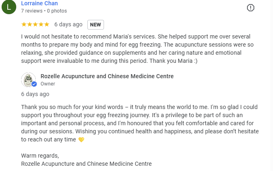This screenshot has height=171, width=273.
Task: Click the third yellow rating star
Action: pyautogui.click(x=35, y=25)
